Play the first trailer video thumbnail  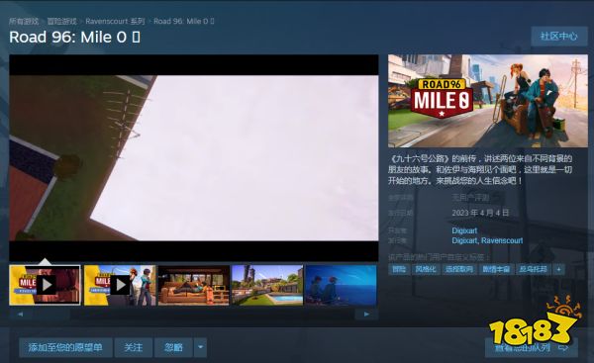pos(46,285)
